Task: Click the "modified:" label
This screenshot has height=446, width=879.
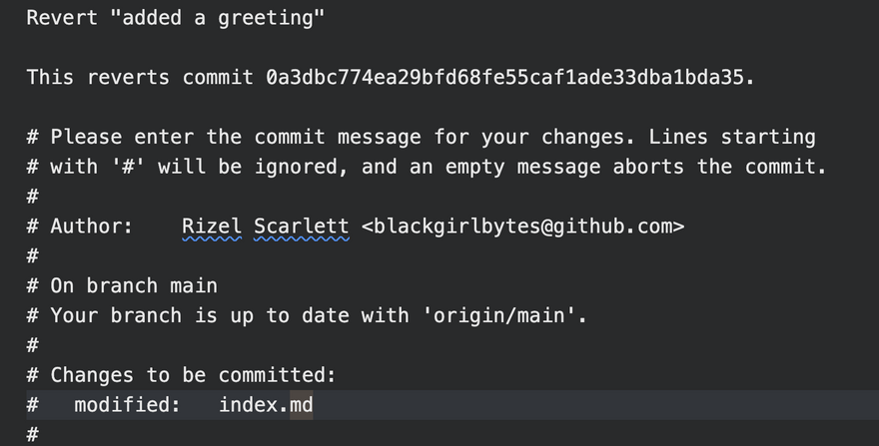Action: tap(127, 405)
